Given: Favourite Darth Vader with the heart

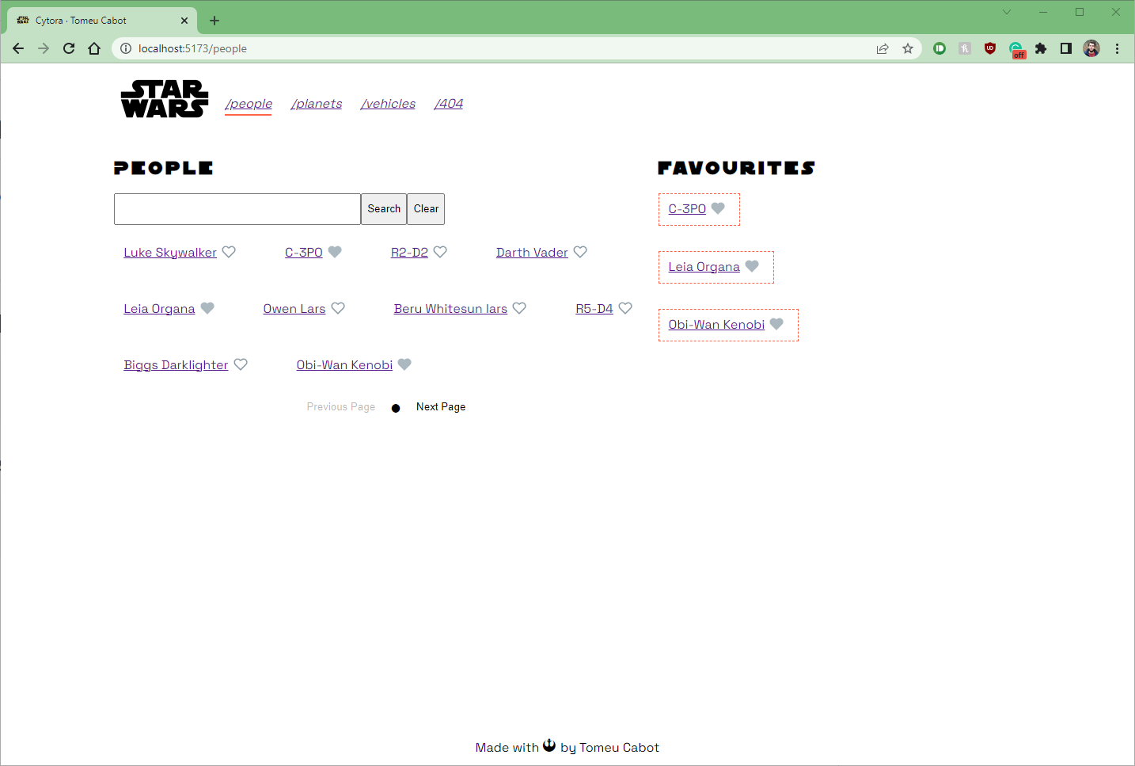Looking at the screenshot, I should (x=580, y=252).
